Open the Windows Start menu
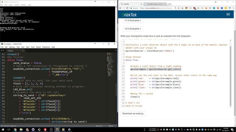Viewport: 236px width, 132px height. tap(3, 129)
